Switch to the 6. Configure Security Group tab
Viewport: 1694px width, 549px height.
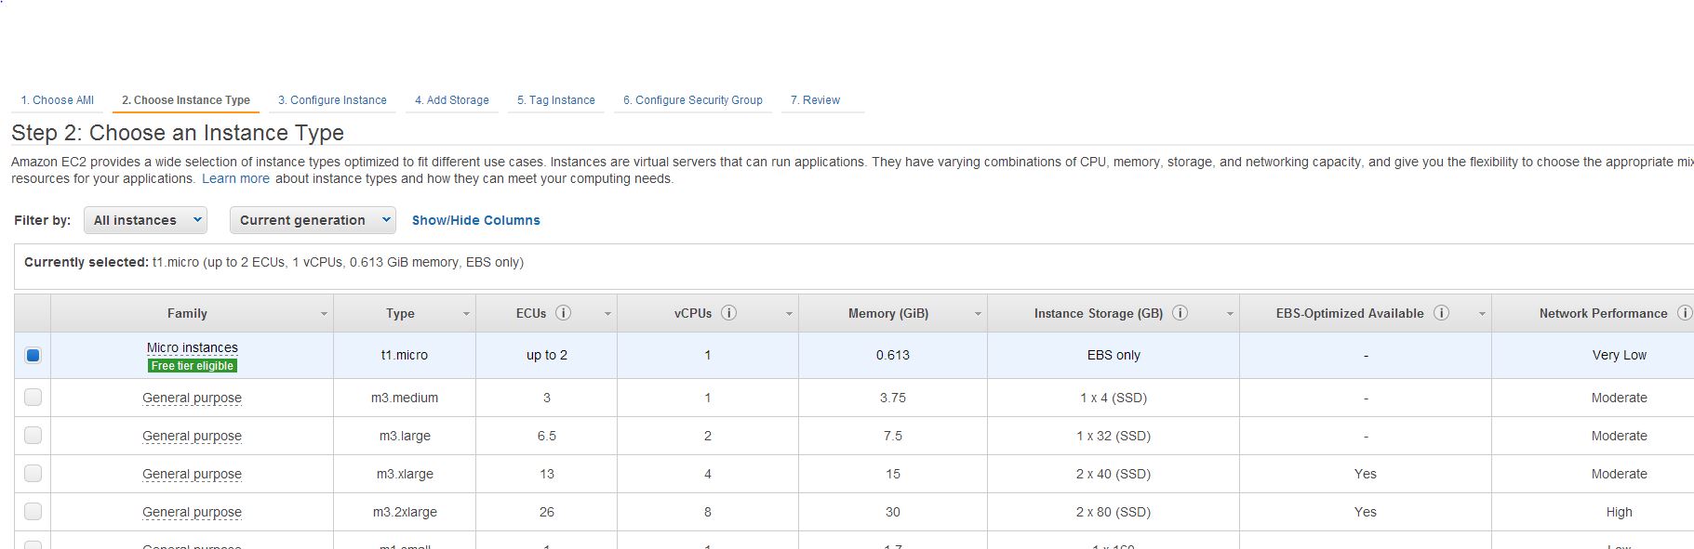pyautogui.click(x=693, y=100)
